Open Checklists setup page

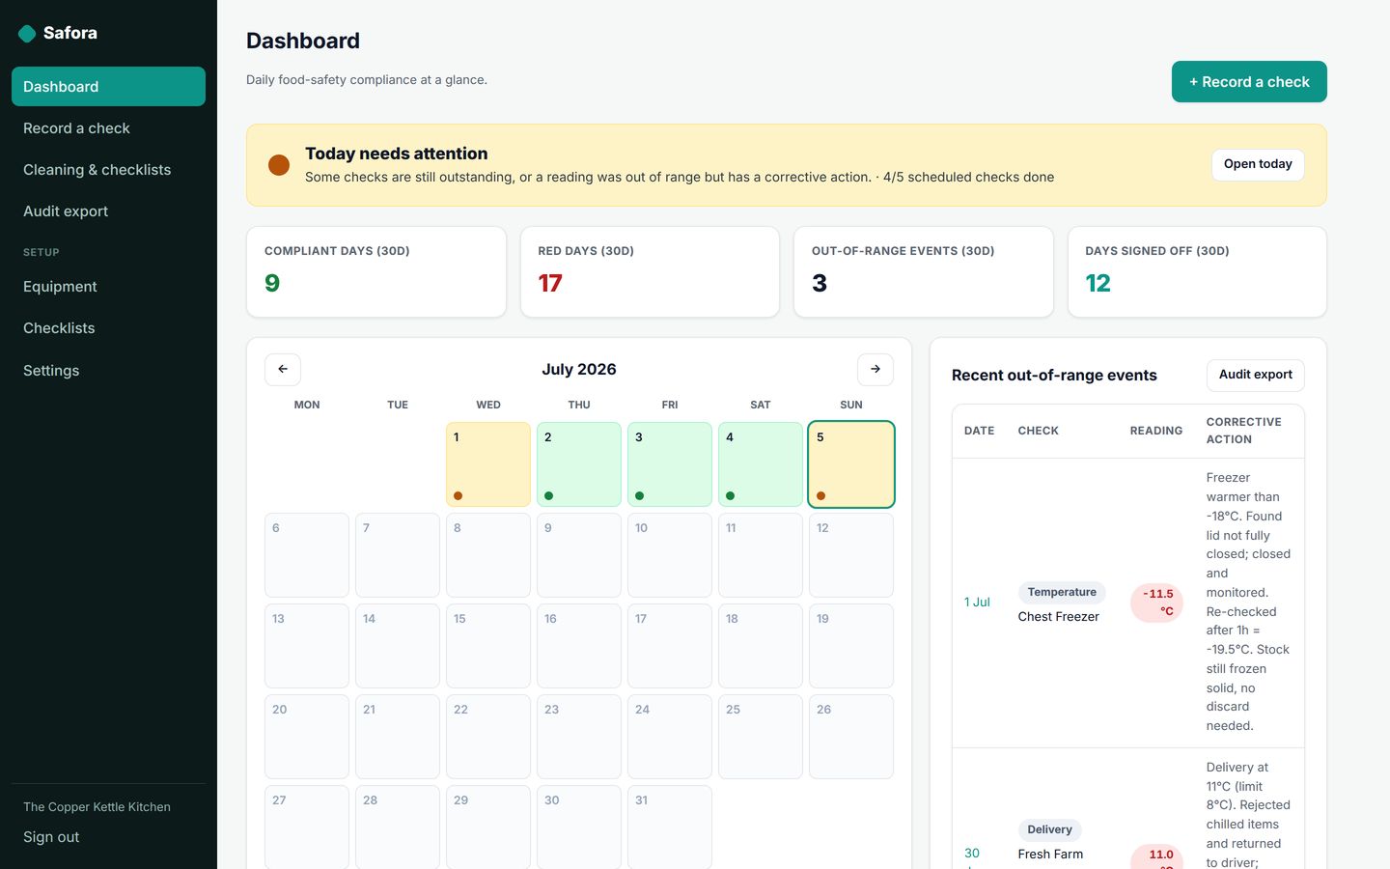pos(108,328)
